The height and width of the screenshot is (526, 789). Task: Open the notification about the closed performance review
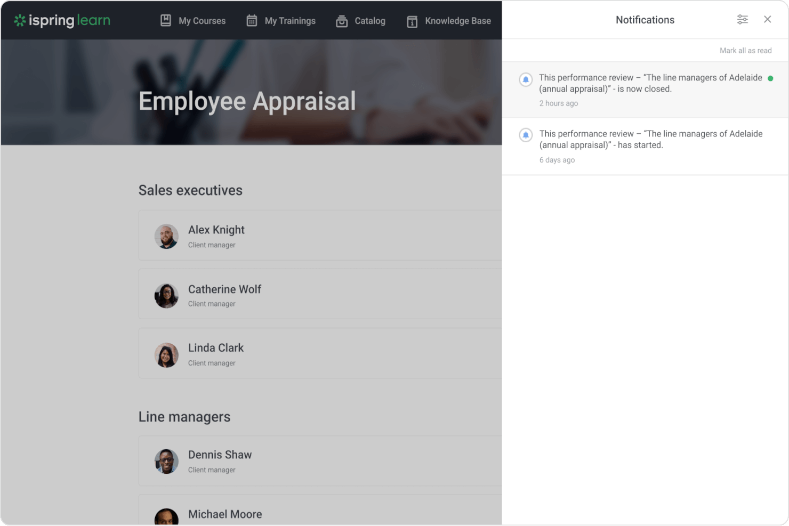[x=645, y=89]
